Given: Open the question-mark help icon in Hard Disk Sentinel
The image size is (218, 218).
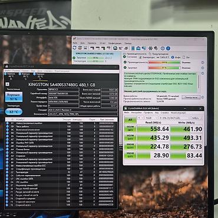Looking at the screenshot, I should (x=163, y=48).
